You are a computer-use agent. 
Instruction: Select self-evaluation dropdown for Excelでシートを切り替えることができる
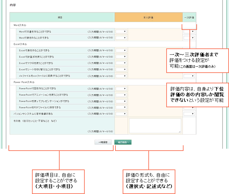pos(121,69)
